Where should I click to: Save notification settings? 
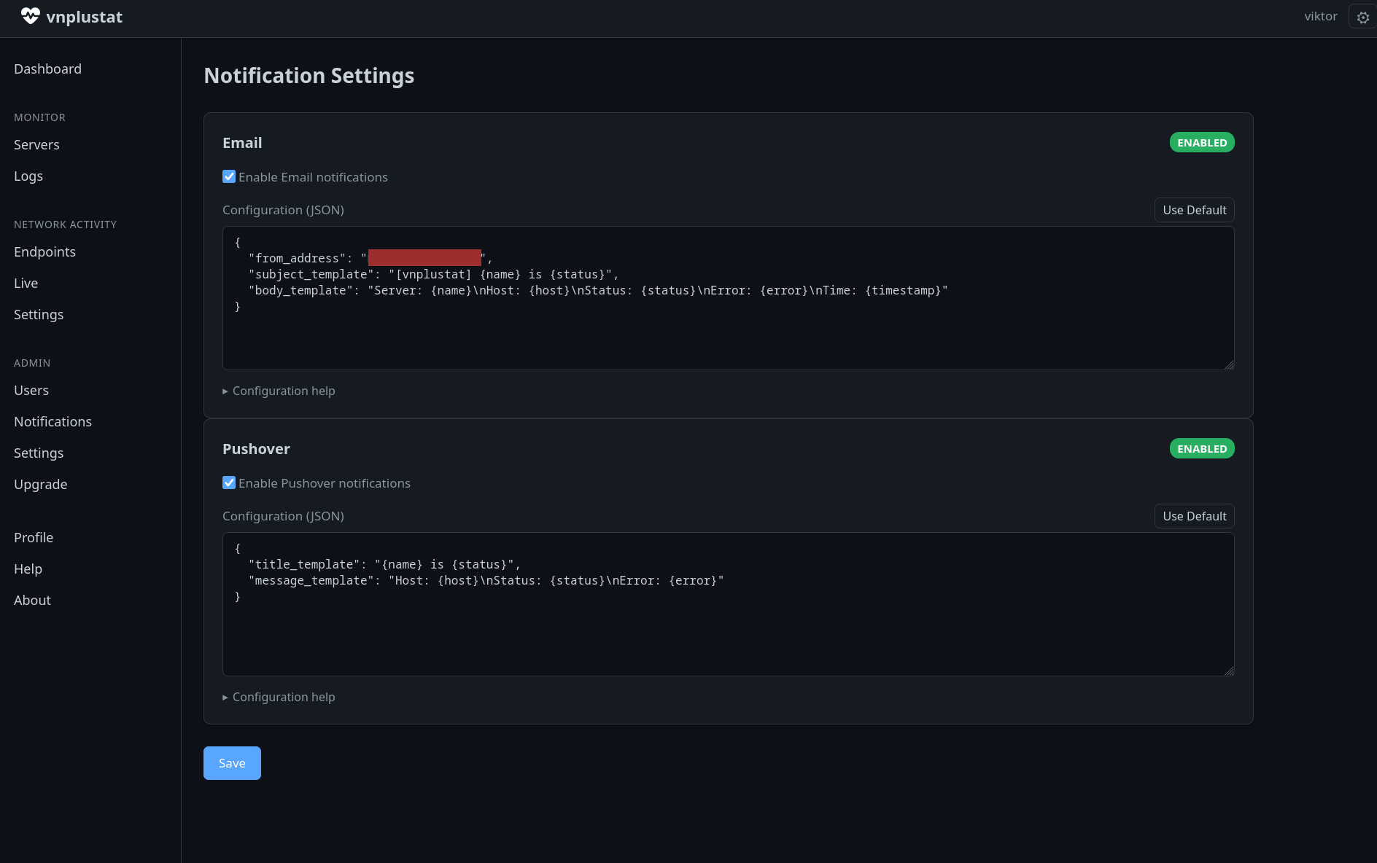(x=232, y=763)
